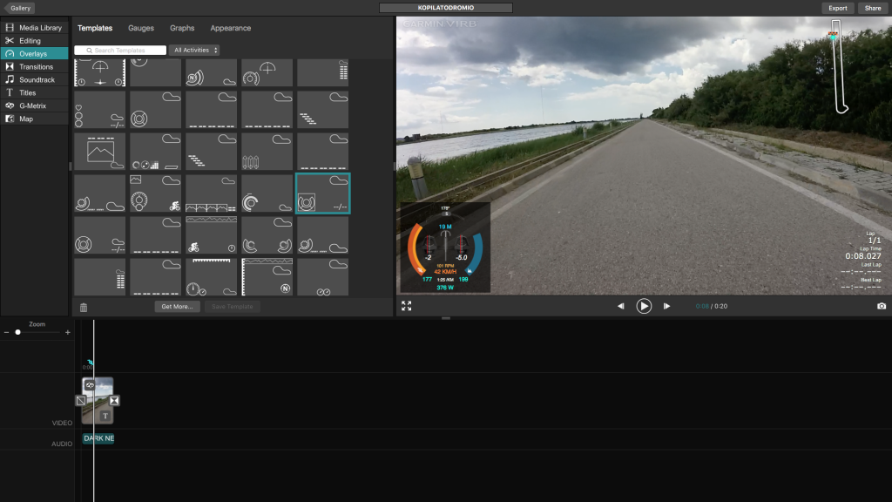The height and width of the screenshot is (502, 892).
Task: Switch to the Templates tab
Action: click(x=95, y=28)
